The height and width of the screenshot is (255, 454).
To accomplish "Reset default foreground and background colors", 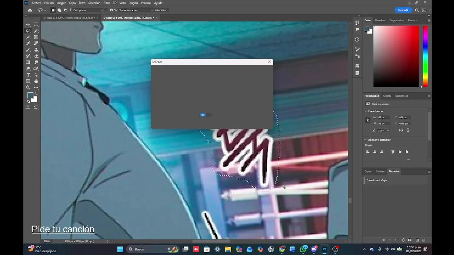I will 28,101.
